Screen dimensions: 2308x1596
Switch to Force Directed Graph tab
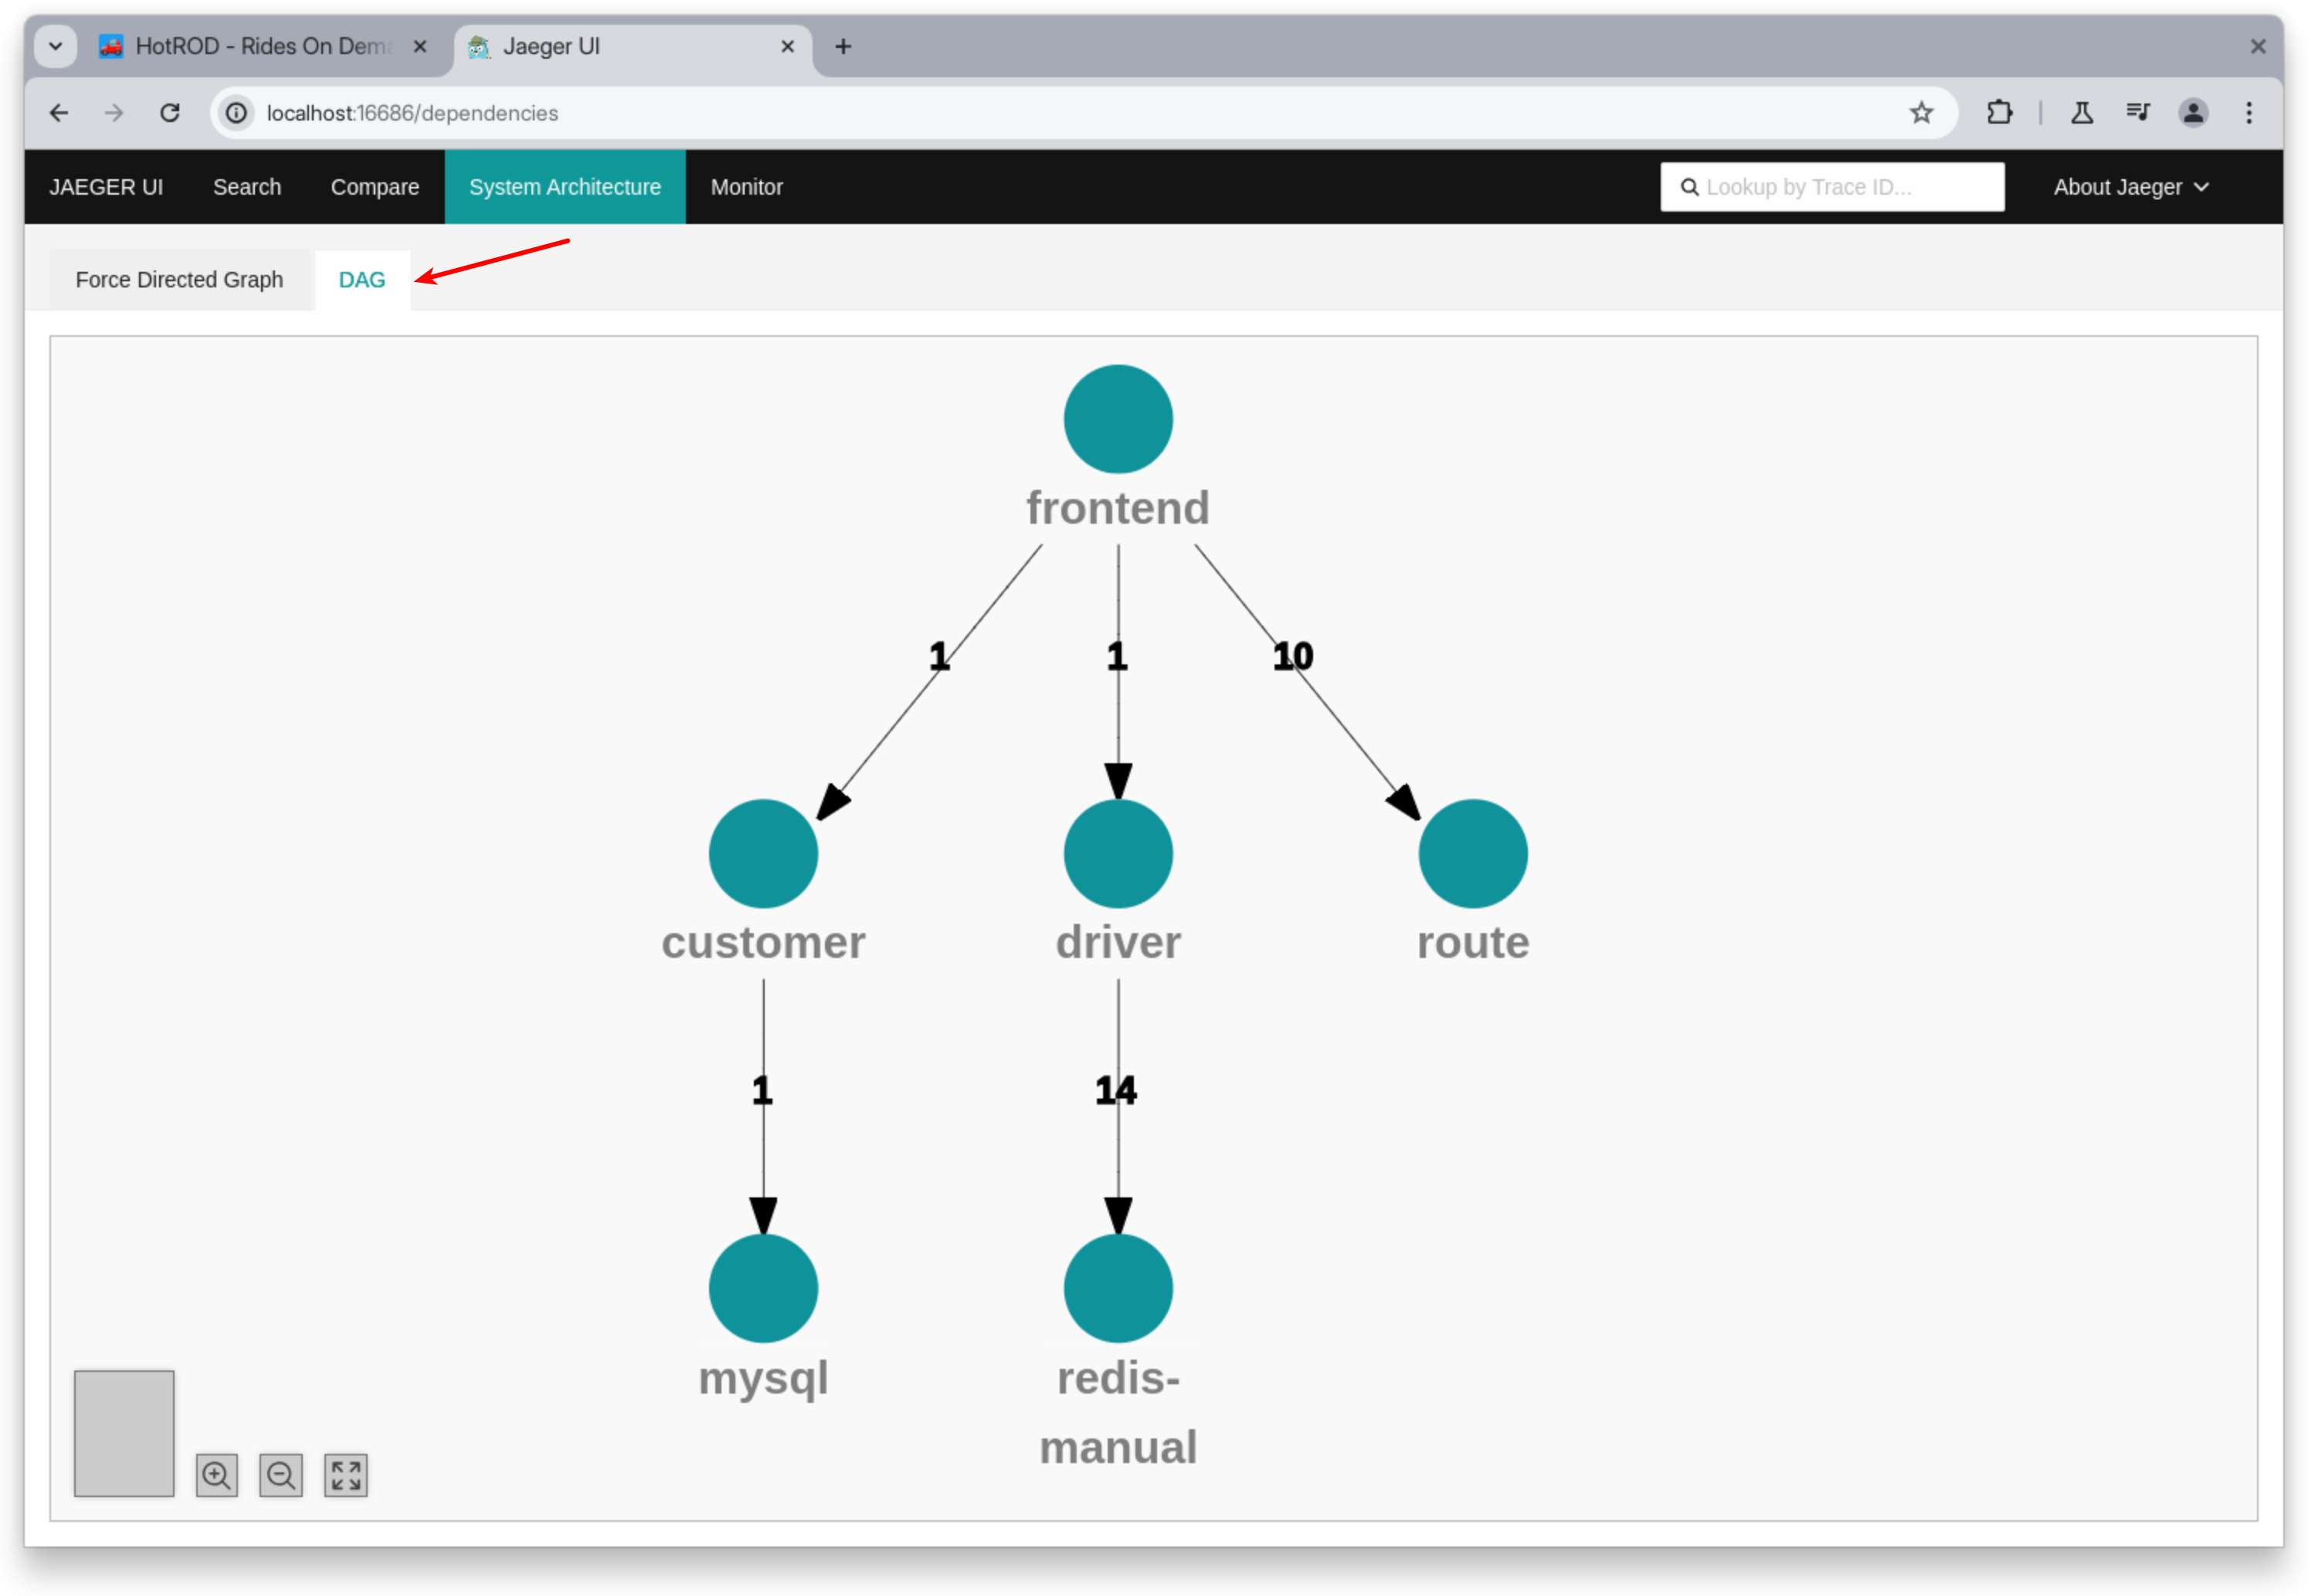pyautogui.click(x=179, y=280)
